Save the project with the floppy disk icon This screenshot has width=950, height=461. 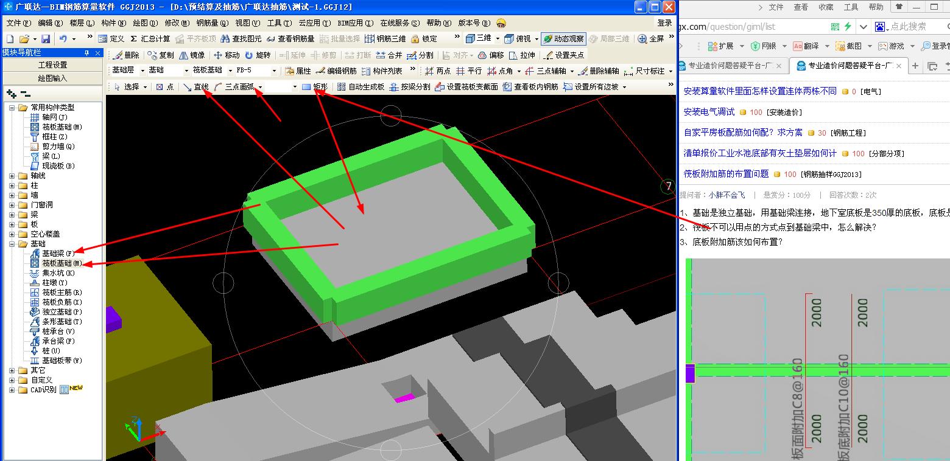(46, 38)
